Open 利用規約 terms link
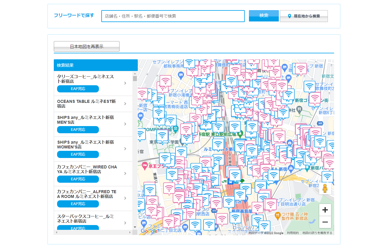The image size is (390, 248). click(293, 233)
